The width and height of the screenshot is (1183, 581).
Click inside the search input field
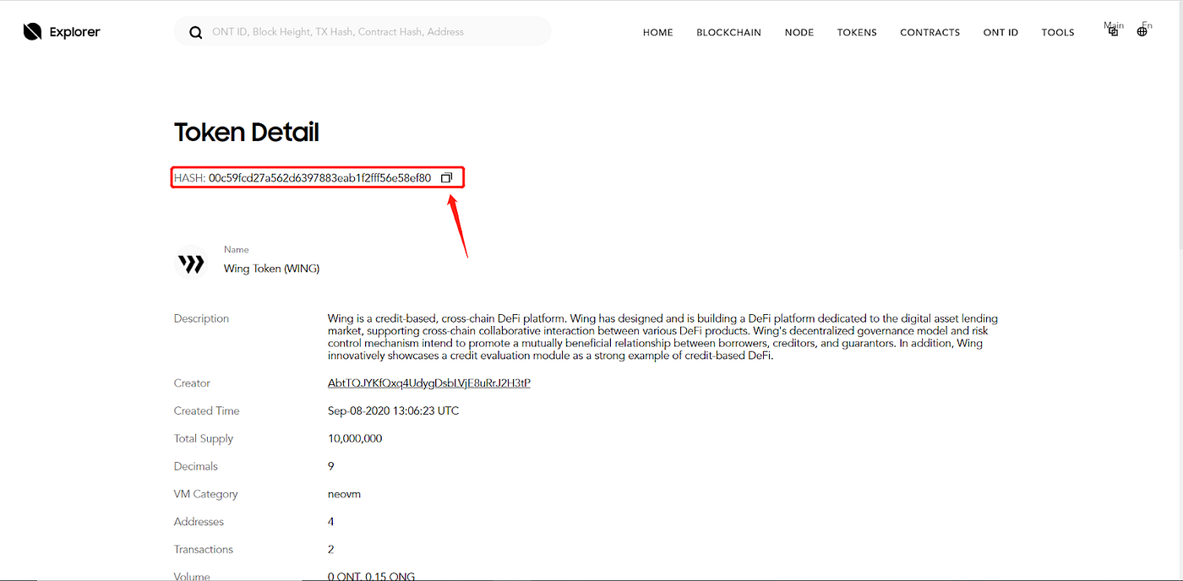[363, 31]
